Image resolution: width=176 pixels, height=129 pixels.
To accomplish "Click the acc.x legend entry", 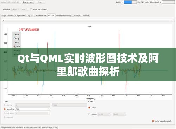I will tap(17, 35).
